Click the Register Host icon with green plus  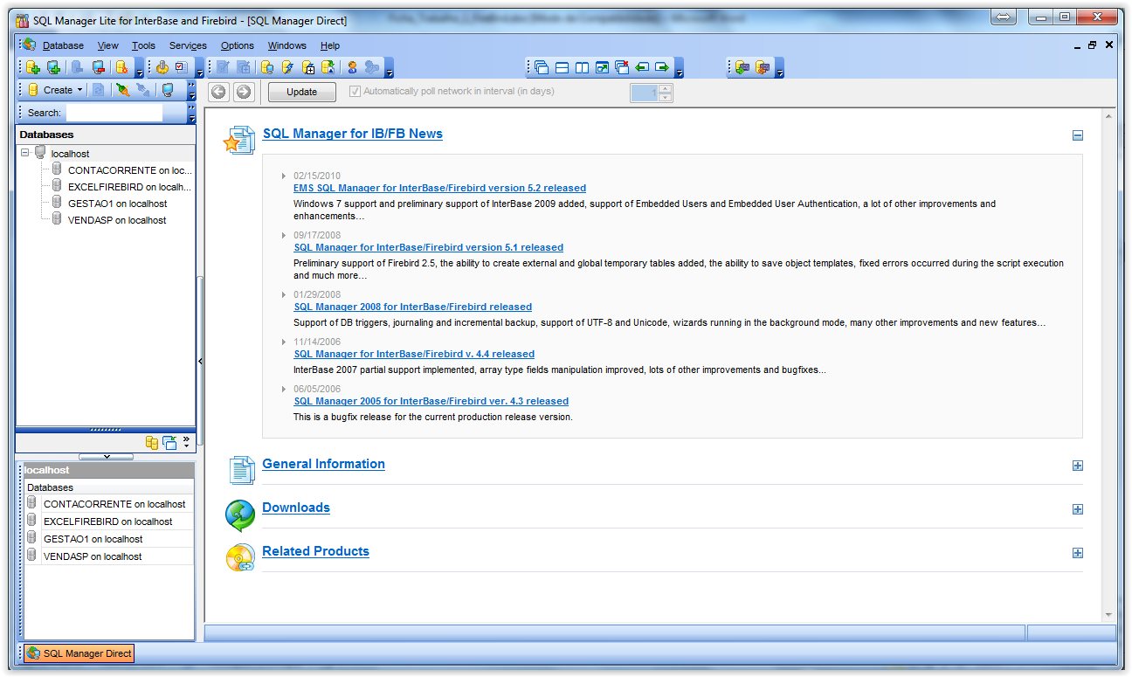53,67
